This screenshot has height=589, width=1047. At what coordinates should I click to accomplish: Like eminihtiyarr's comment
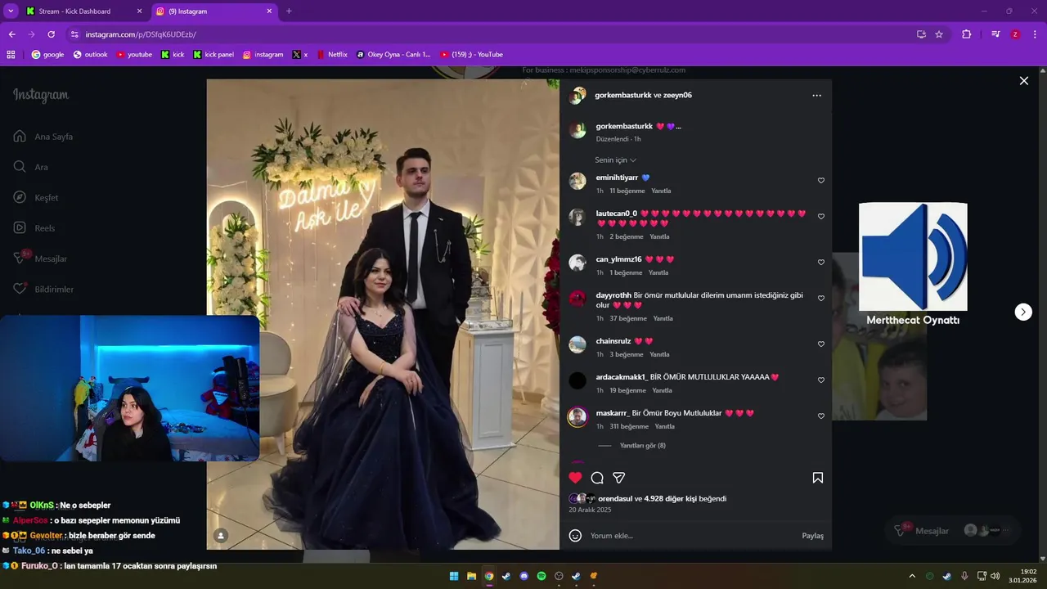point(821,181)
